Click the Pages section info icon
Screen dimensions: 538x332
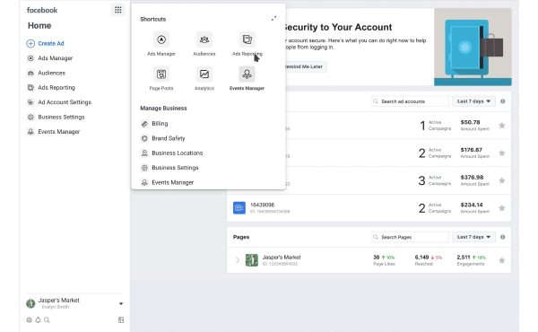(x=503, y=237)
